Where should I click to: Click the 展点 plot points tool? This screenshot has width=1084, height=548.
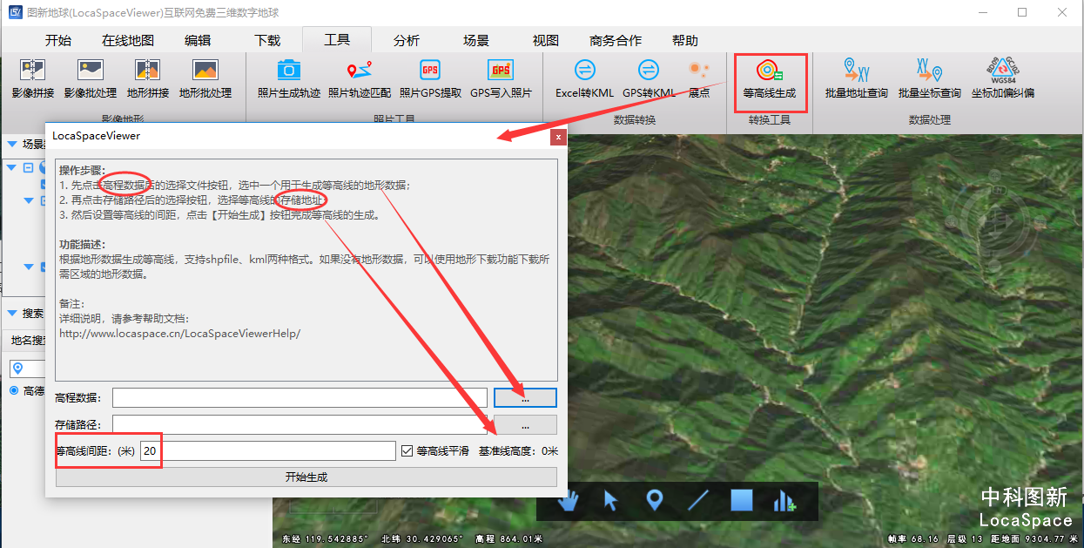tap(698, 78)
